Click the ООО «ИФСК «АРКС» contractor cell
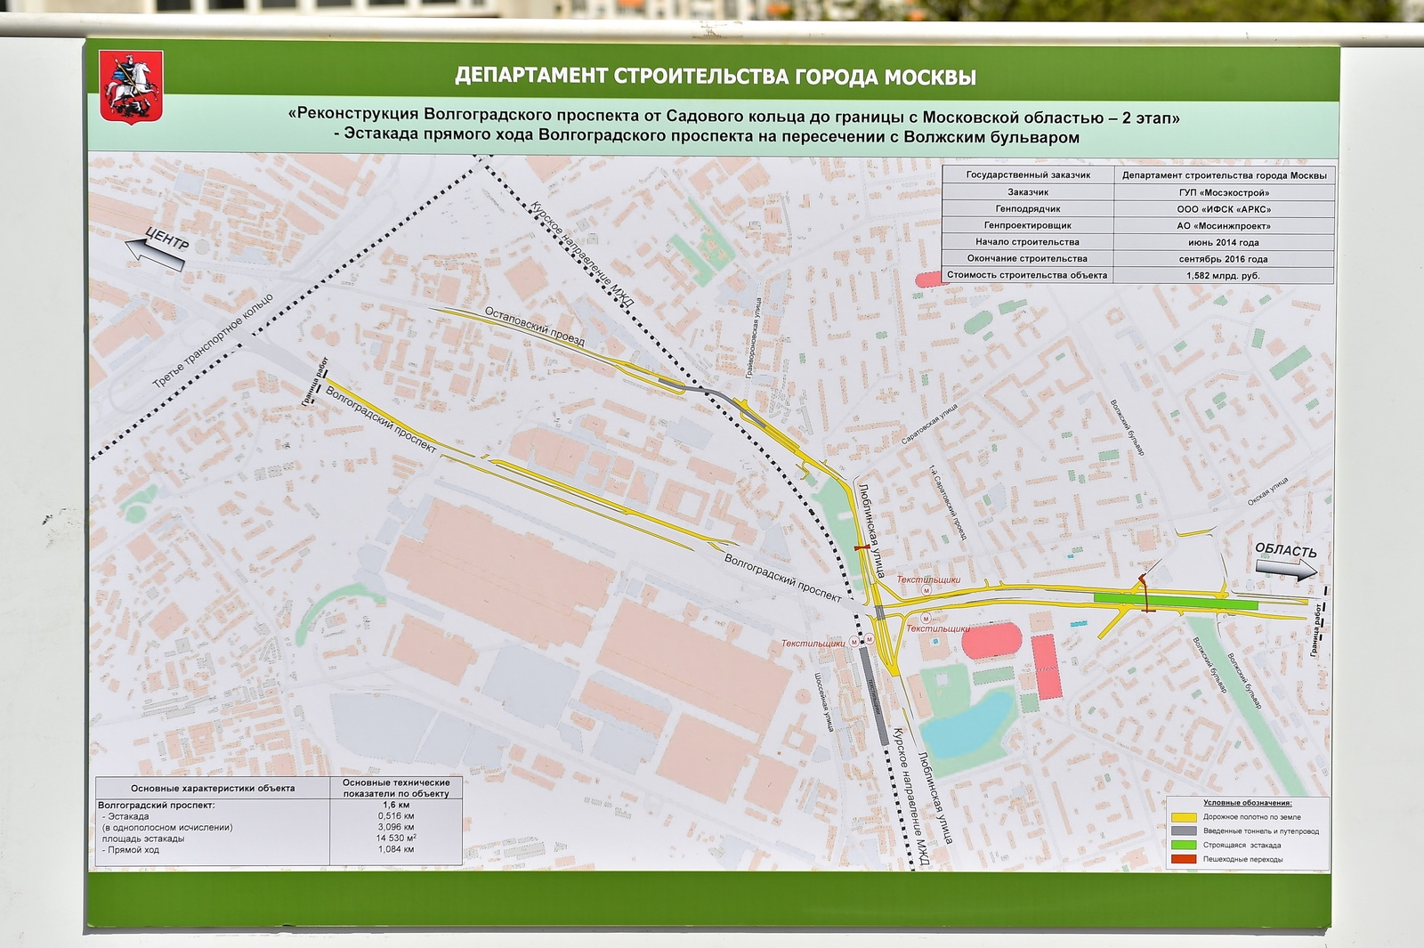Screen dimensions: 1424x948 pyautogui.click(x=1224, y=209)
